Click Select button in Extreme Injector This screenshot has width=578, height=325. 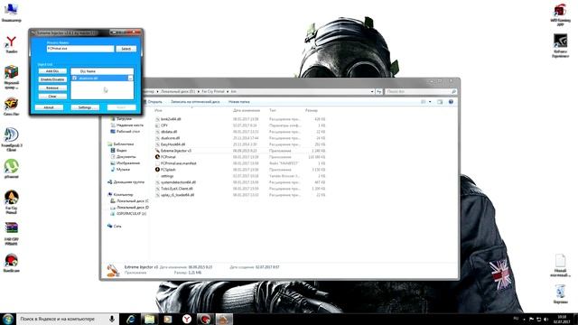pos(126,49)
